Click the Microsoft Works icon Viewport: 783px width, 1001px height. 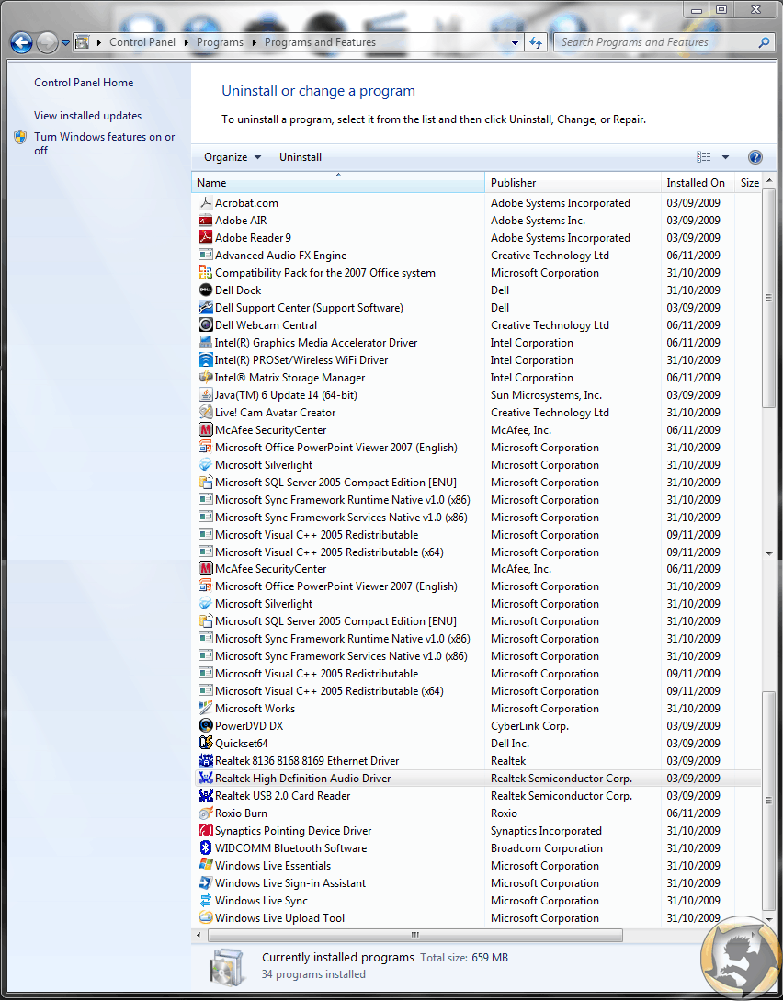tap(206, 709)
